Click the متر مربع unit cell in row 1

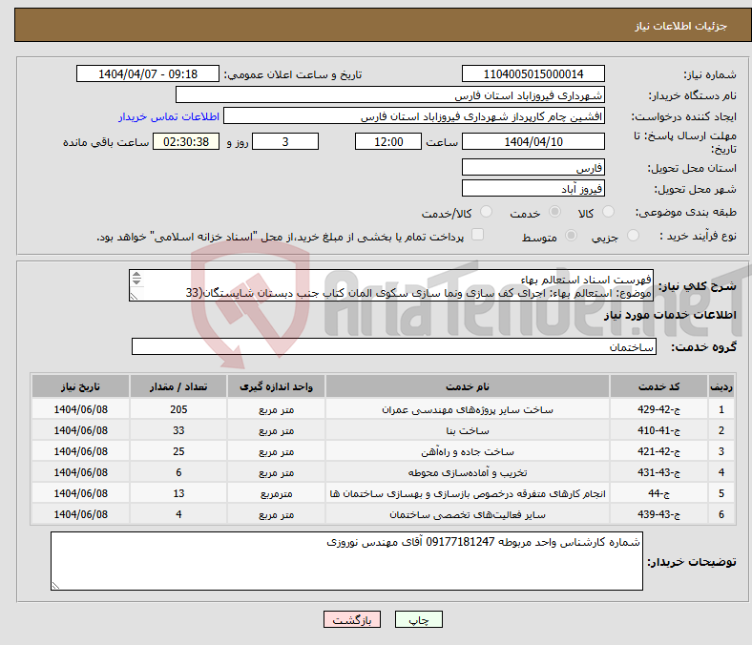[x=276, y=409]
